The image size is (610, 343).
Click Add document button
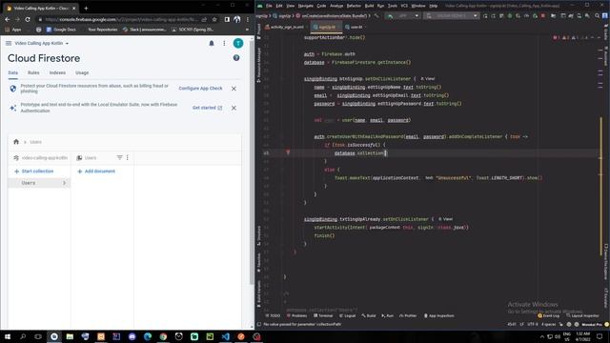coord(96,171)
